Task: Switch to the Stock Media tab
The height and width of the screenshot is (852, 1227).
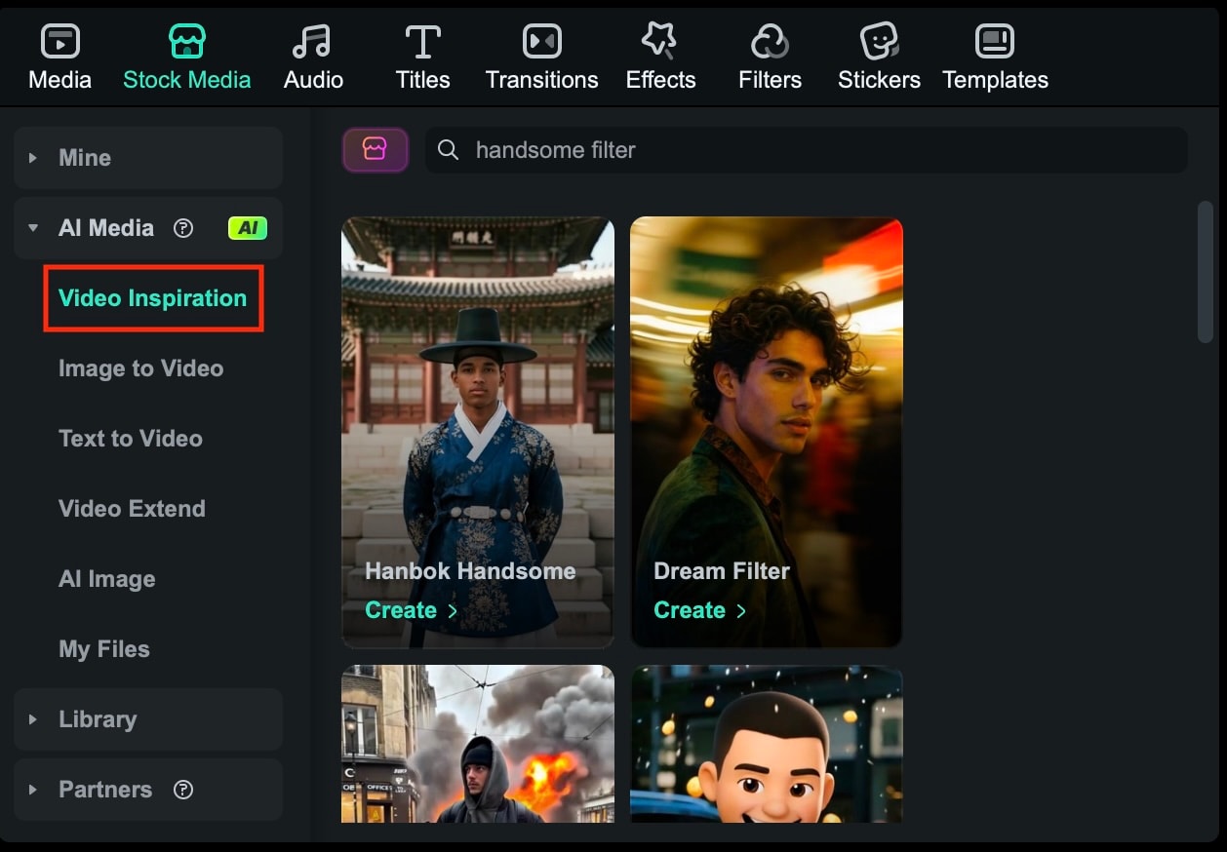Action: point(186,54)
